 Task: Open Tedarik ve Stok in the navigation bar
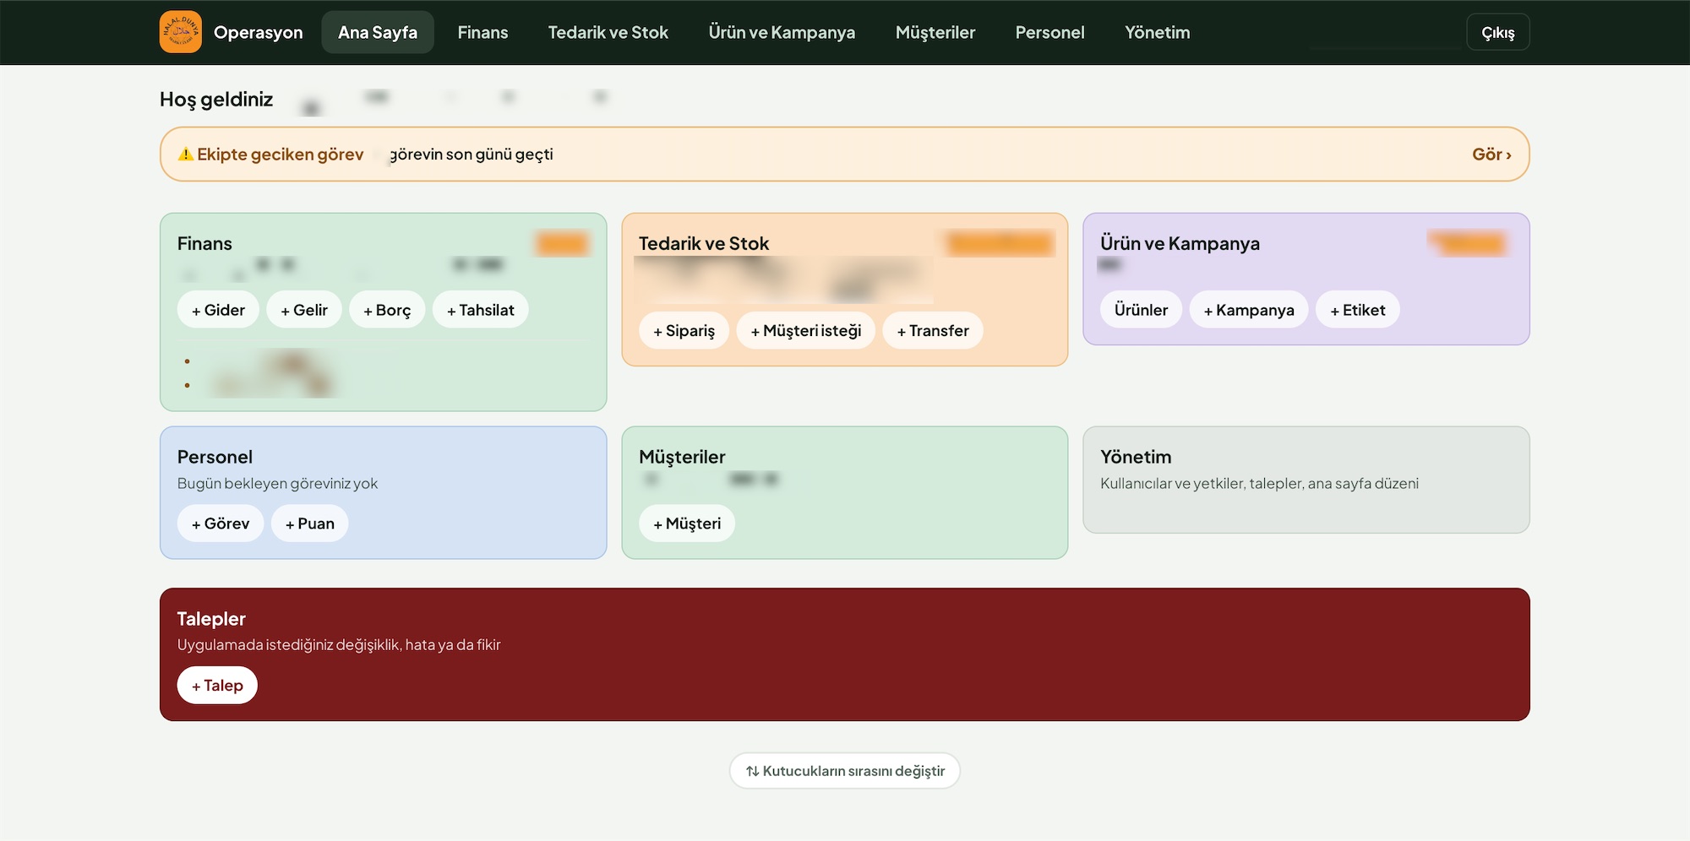click(x=608, y=32)
